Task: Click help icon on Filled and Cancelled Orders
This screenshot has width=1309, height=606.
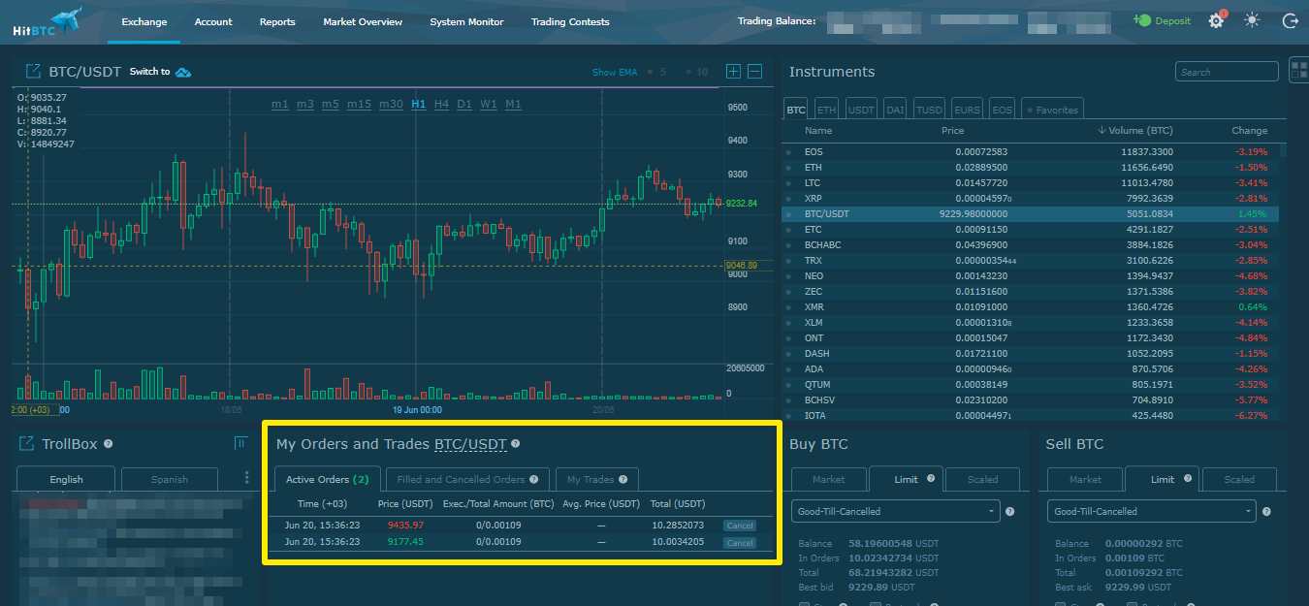Action: click(533, 479)
